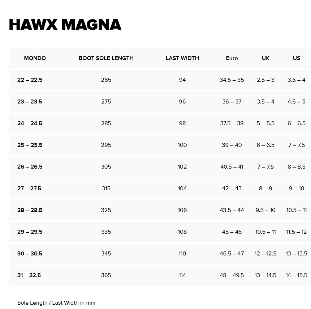Click boot sole length value 275
The width and height of the screenshot is (311, 309).
[106, 102]
